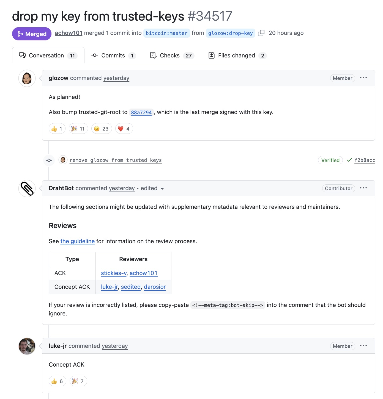Screen dimensions: 383x399
Task: Toggle the heart reaction on glozow's comment
Action: coord(124,128)
